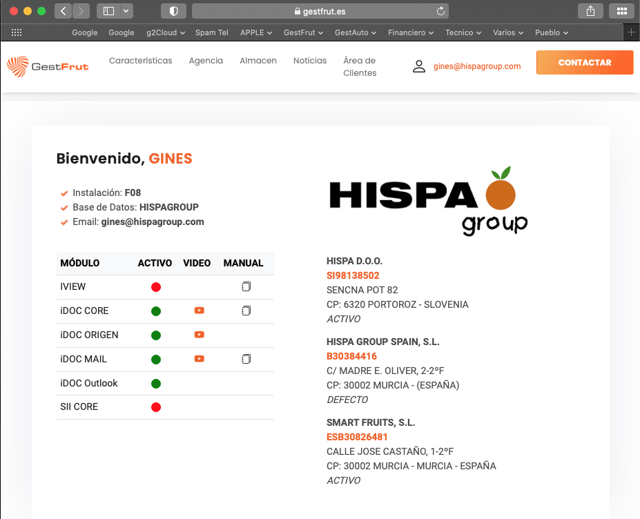Play the iDOC CORE video
The width and height of the screenshot is (640, 519).
200,311
